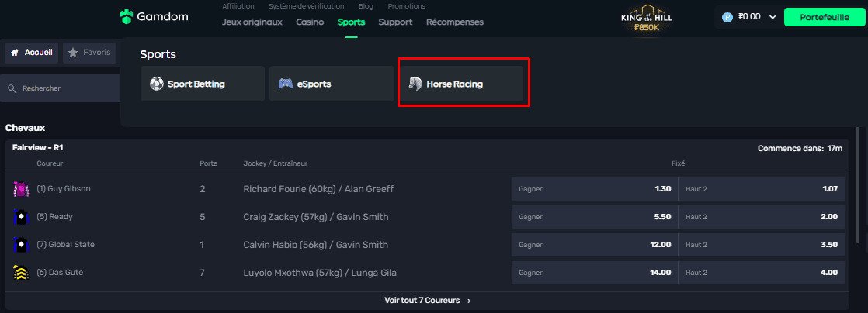Click Global State's jockey silks icon

(21, 245)
